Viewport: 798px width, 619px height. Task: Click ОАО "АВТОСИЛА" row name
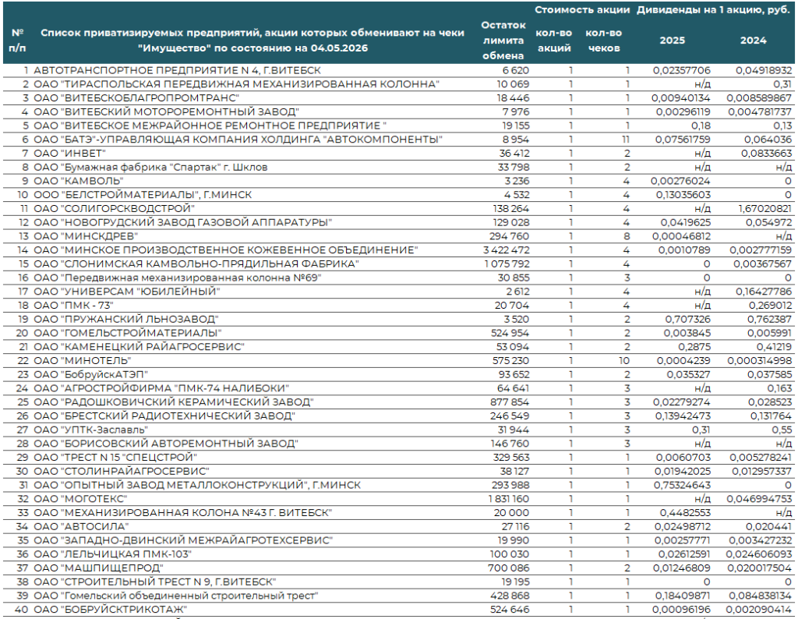coord(81,526)
